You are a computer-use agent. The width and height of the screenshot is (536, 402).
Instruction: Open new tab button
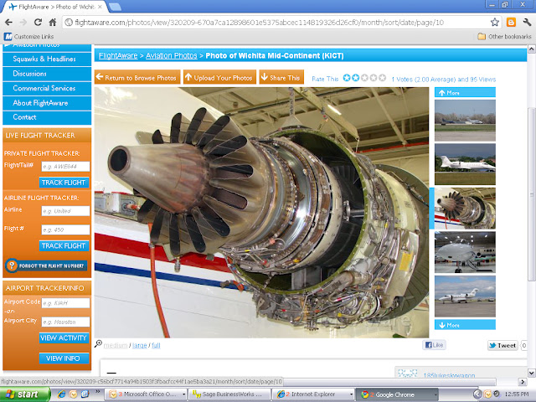point(115,7)
